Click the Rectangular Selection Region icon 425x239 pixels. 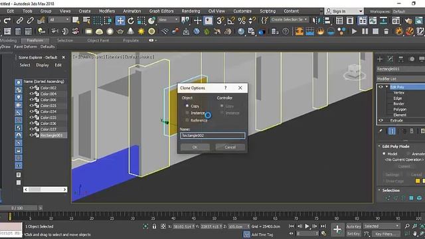[97, 21]
